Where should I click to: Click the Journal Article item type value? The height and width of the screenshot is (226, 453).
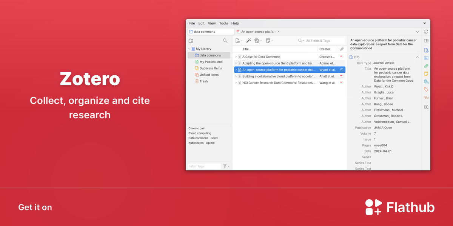click(384, 63)
